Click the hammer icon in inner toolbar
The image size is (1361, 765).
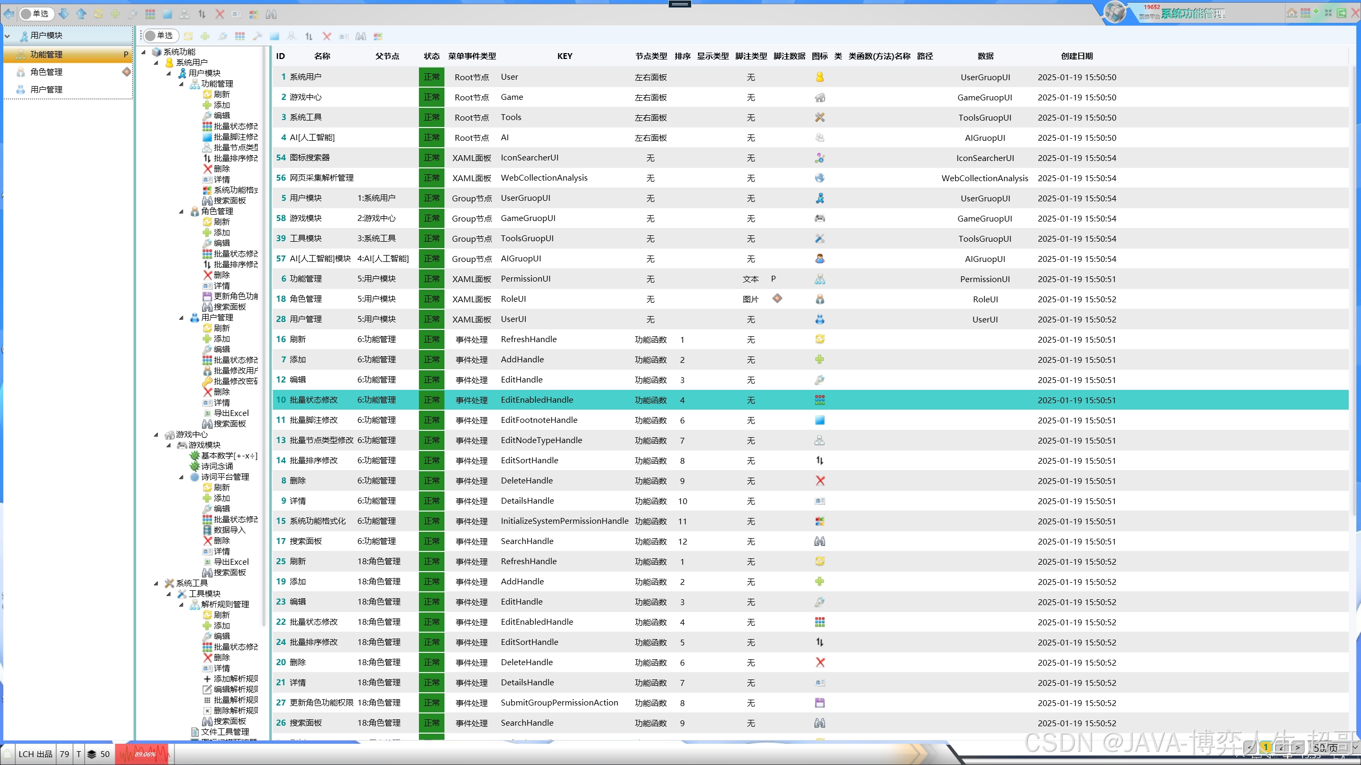[257, 36]
